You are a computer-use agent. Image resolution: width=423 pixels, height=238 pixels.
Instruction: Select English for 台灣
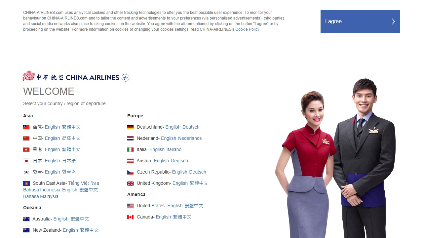(x=52, y=127)
